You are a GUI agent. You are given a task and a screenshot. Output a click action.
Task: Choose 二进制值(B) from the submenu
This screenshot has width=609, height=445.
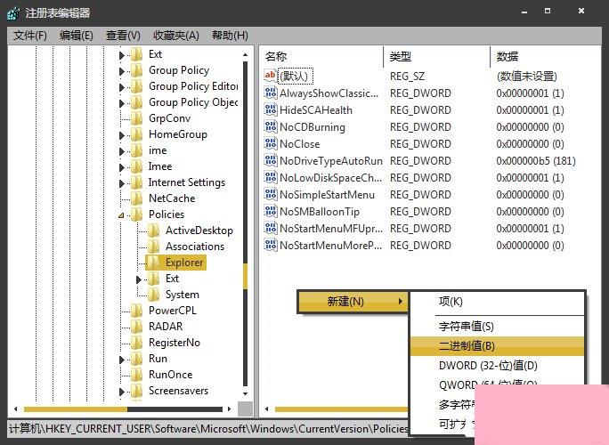click(497, 346)
